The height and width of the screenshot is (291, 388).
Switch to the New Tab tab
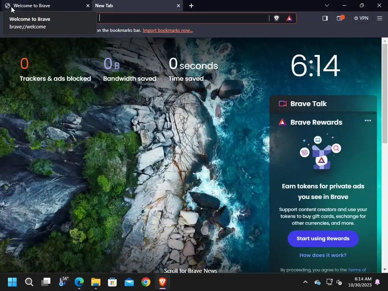pyautogui.click(x=138, y=5)
